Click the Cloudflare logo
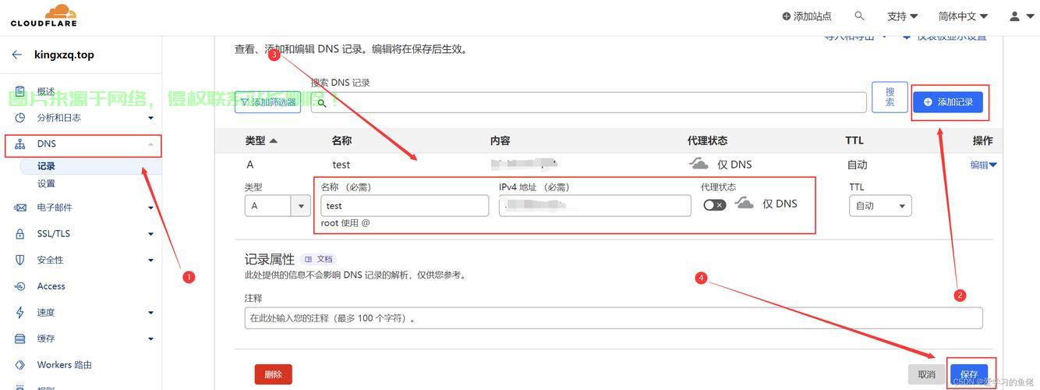This screenshot has width=1040, height=390. (44, 16)
